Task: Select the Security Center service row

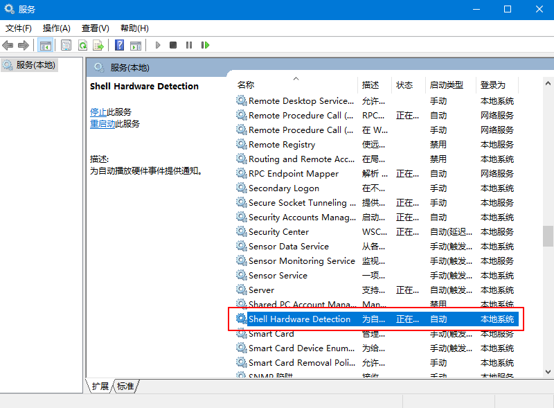Action: [278, 232]
